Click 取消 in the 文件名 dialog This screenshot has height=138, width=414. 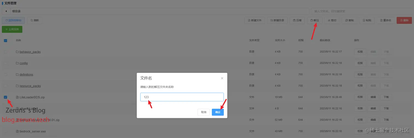point(203,112)
